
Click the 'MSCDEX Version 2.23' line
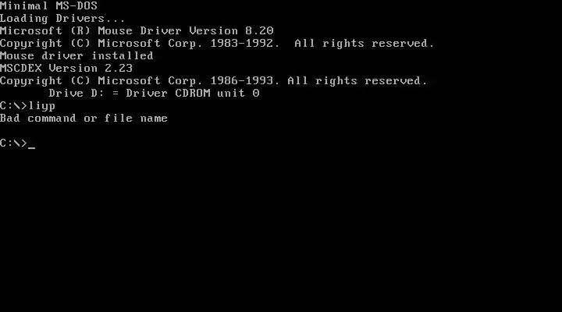pyautogui.click(x=66, y=68)
